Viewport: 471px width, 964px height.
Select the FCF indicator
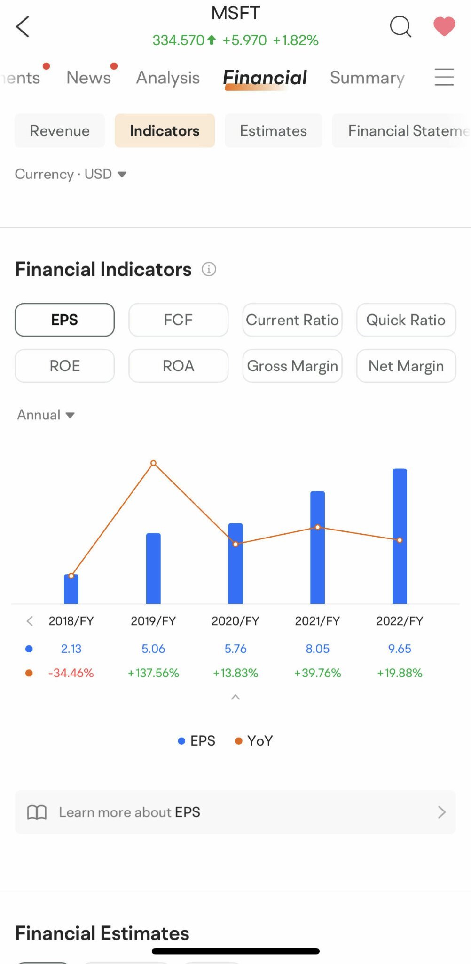click(178, 320)
